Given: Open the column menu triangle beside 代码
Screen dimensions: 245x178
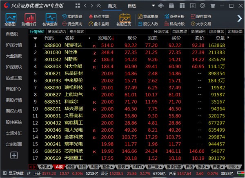Looking at the screenshot, I should click(35, 38).
